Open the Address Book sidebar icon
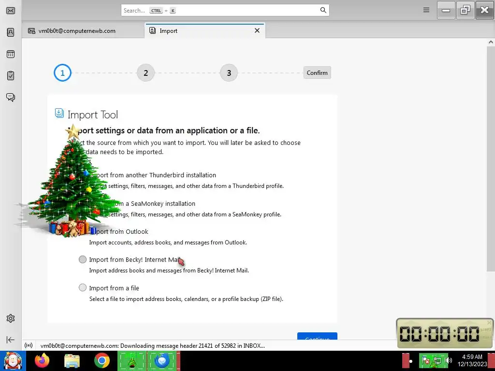The image size is (495, 371). pos(11,32)
